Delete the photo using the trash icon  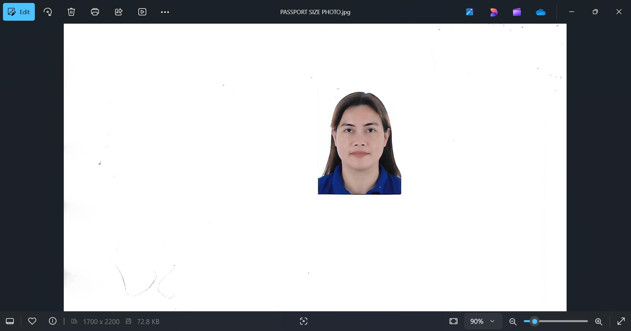[71, 12]
